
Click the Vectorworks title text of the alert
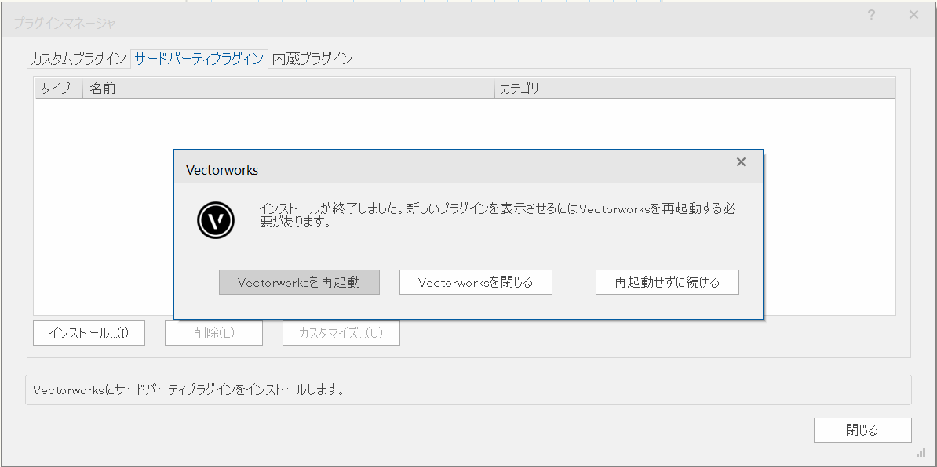(x=222, y=170)
